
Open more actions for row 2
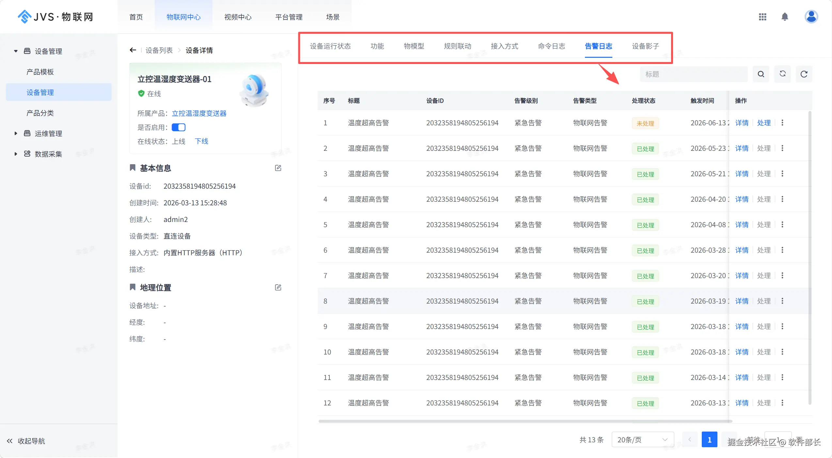[782, 148]
